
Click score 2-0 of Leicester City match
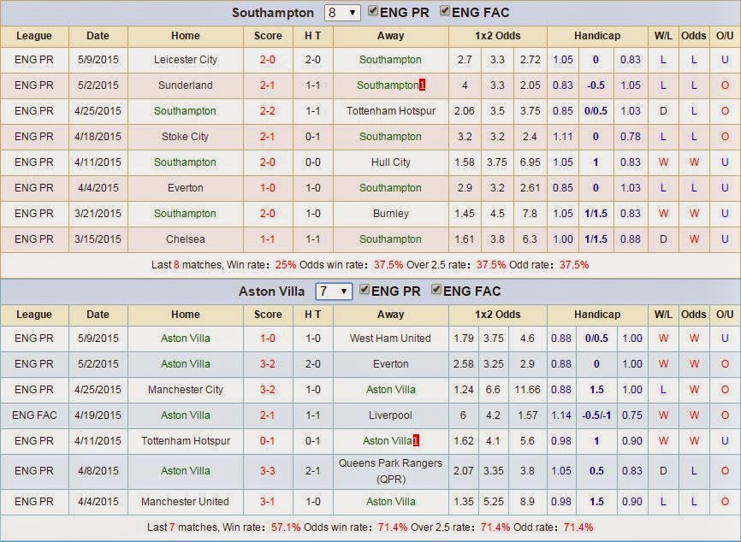tap(268, 60)
